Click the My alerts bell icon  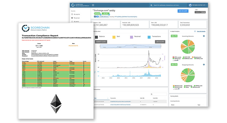(72, 22)
